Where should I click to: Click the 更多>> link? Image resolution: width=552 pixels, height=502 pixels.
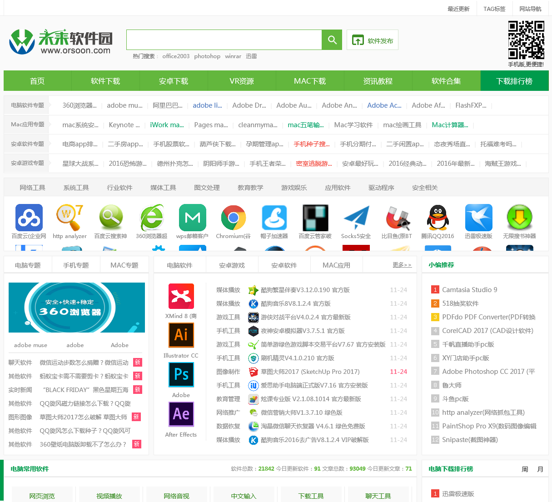(402, 264)
